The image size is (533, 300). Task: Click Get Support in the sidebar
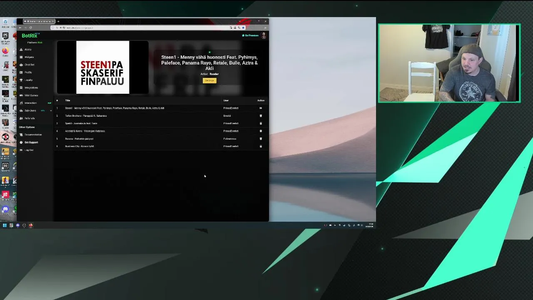[x=31, y=142]
